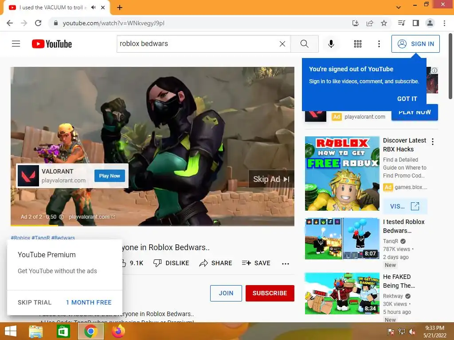The width and height of the screenshot is (454, 340).
Task: Open the TanqR channel name link
Action: (x=390, y=241)
